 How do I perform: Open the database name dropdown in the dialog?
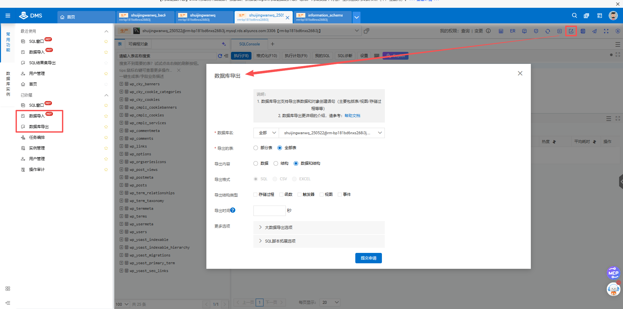tap(332, 133)
